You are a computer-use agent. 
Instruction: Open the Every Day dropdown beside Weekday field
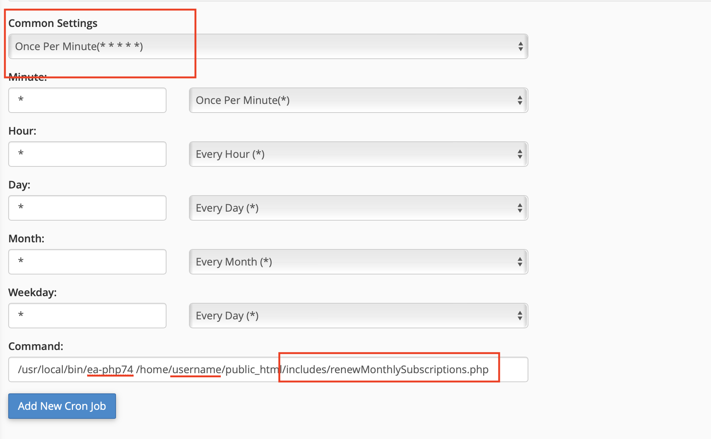coord(358,316)
